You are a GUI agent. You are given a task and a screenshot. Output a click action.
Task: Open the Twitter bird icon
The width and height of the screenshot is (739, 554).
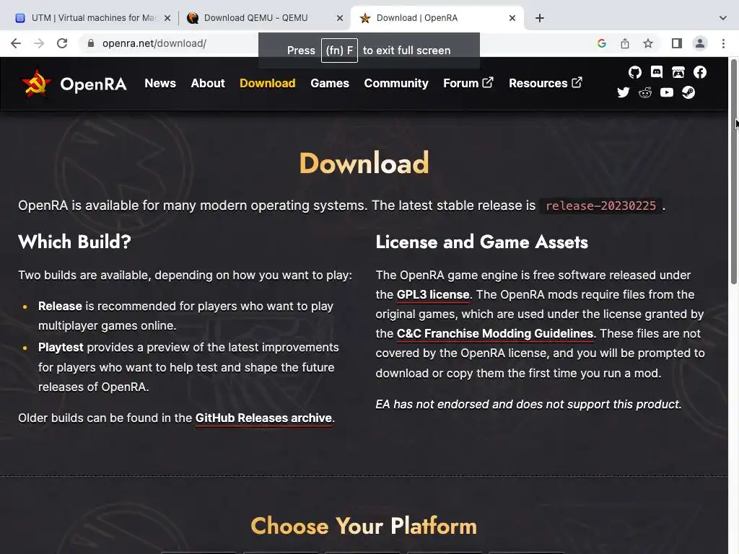(623, 92)
